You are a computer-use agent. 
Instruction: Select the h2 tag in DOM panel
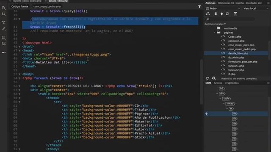[x=222, y=89]
